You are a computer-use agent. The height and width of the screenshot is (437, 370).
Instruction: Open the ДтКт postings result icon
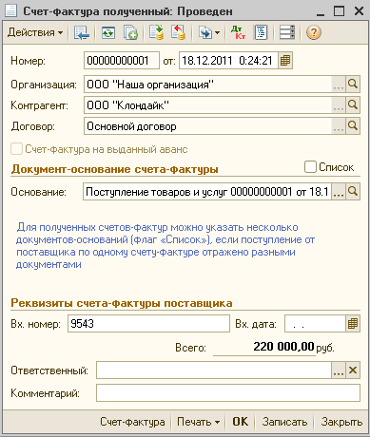point(238,32)
